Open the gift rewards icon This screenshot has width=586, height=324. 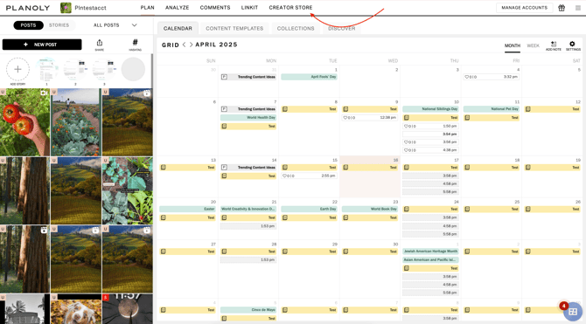[562, 8]
